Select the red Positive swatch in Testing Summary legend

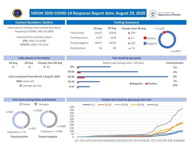point(145,38)
